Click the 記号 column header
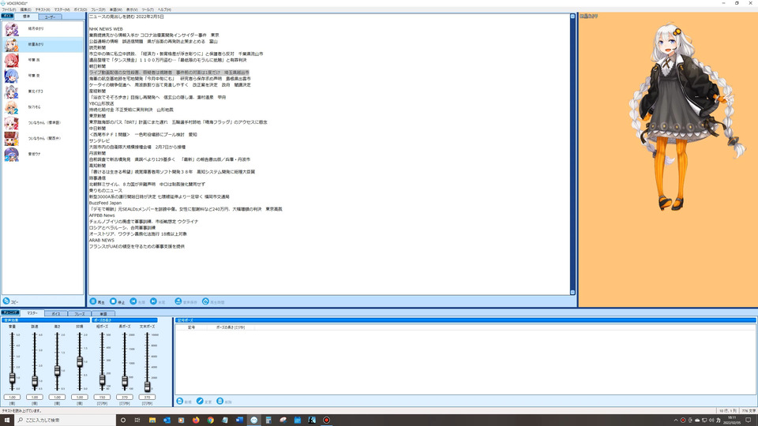 pyautogui.click(x=191, y=327)
